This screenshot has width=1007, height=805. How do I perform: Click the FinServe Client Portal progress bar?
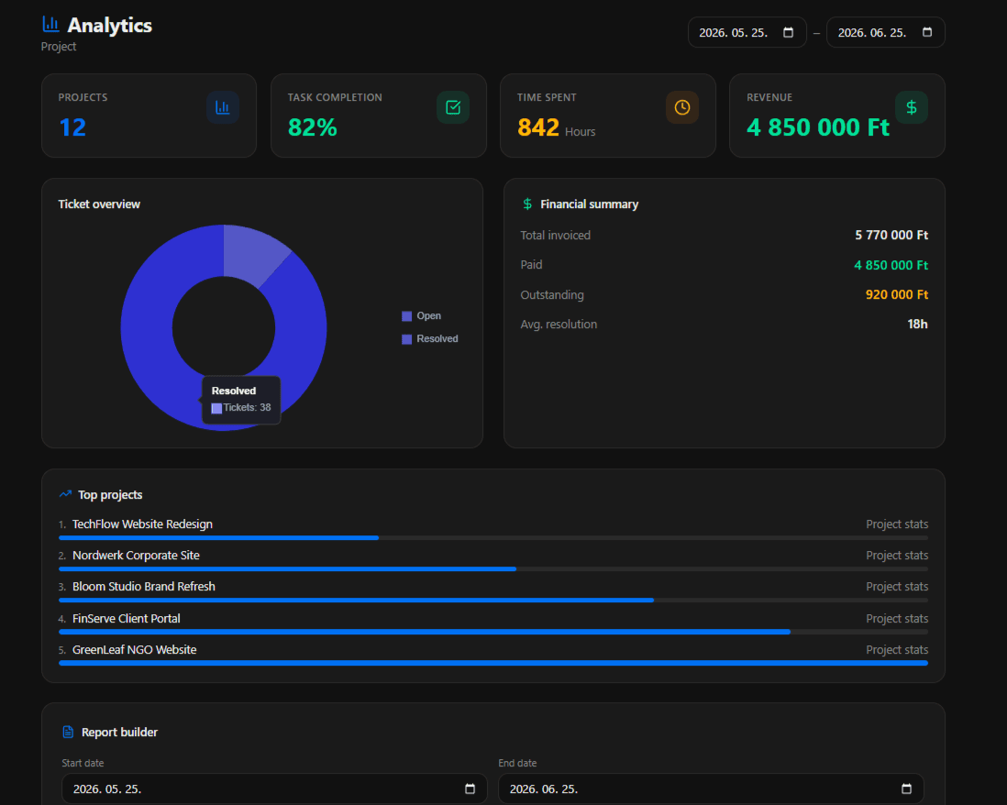[493, 632]
